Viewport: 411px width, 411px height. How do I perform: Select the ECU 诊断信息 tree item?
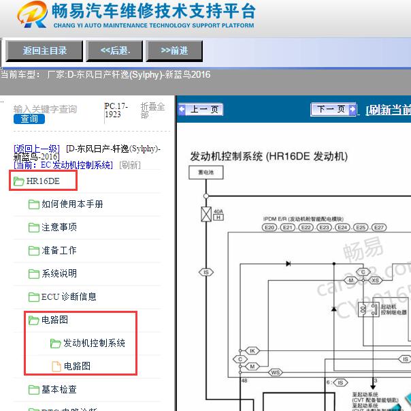[69, 296]
